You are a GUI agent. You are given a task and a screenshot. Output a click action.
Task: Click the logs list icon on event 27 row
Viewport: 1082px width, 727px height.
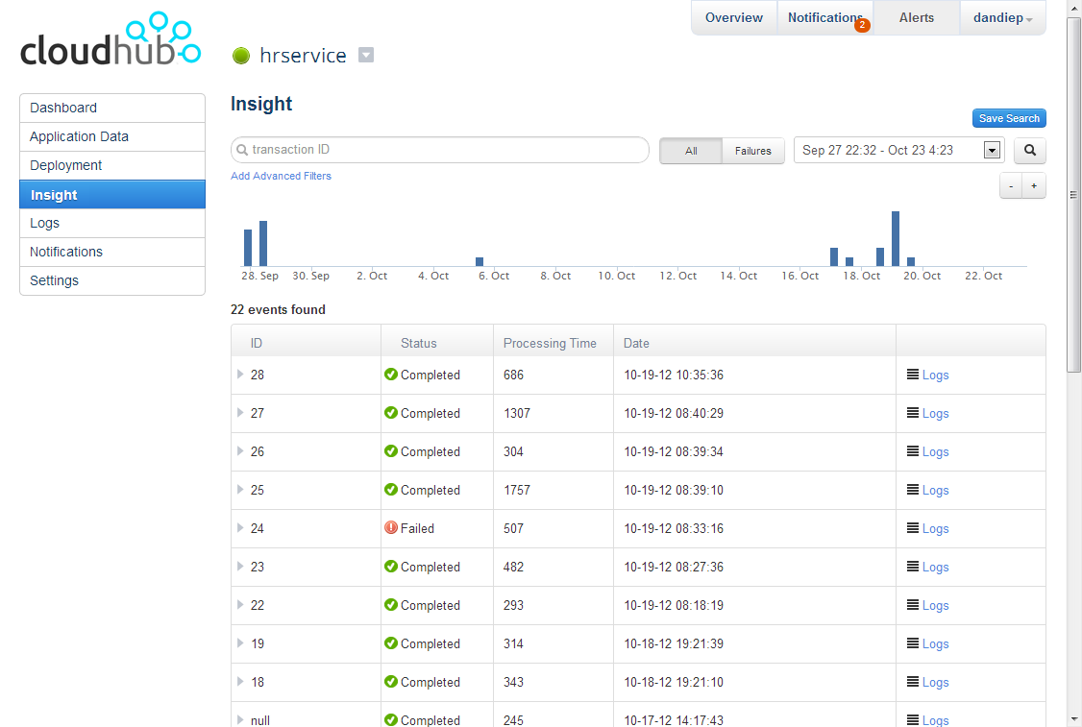[x=913, y=413]
